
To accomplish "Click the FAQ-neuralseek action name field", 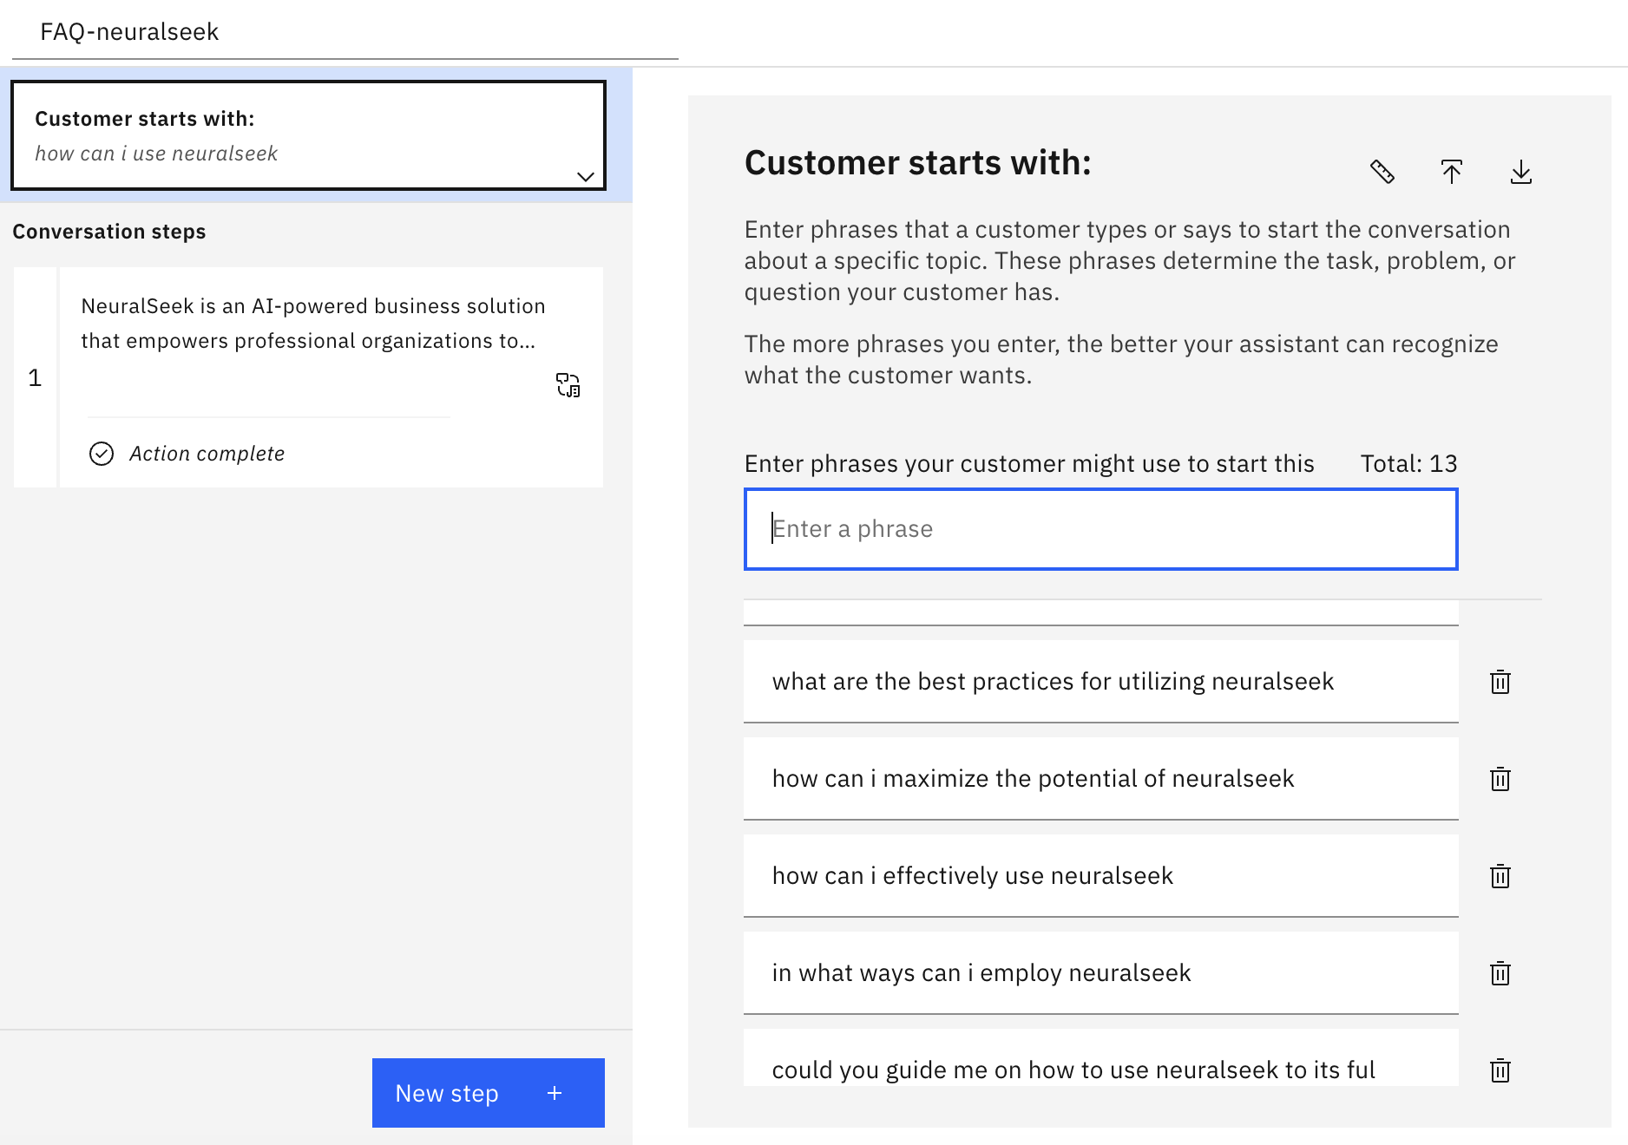I will (x=345, y=32).
